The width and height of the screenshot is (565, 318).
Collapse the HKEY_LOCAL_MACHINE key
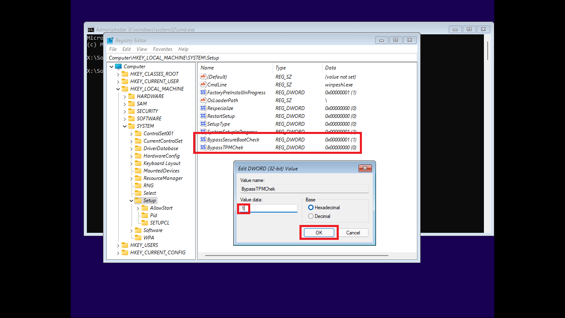tap(118, 89)
